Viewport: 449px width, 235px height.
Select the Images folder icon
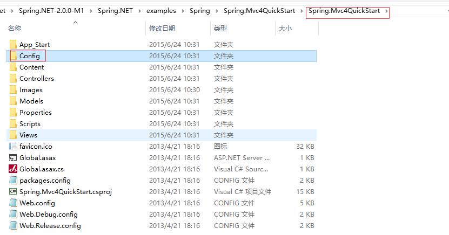click(13, 90)
